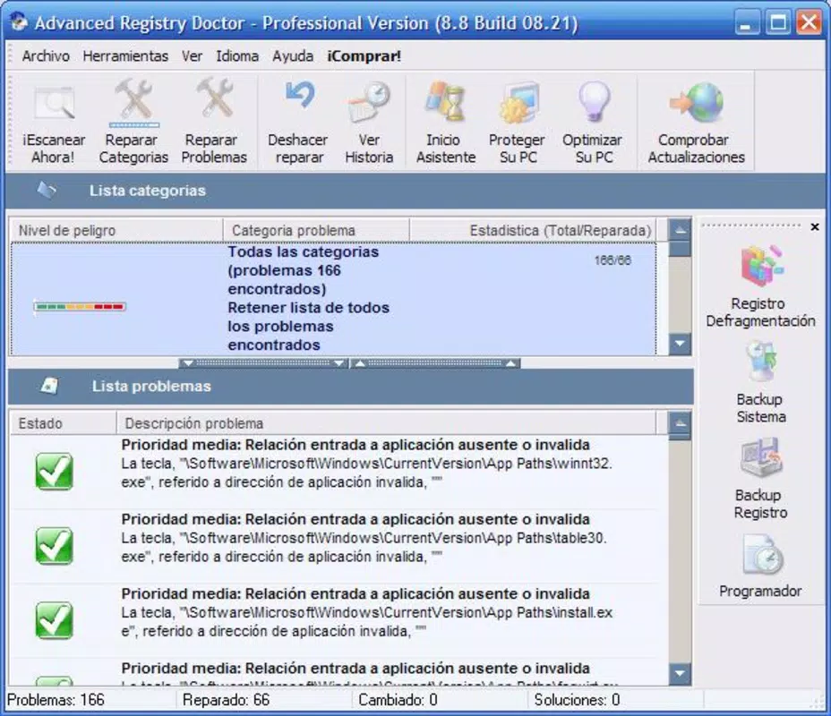The image size is (831, 716).
Task: Open the Ayuda menu
Action: 293,56
